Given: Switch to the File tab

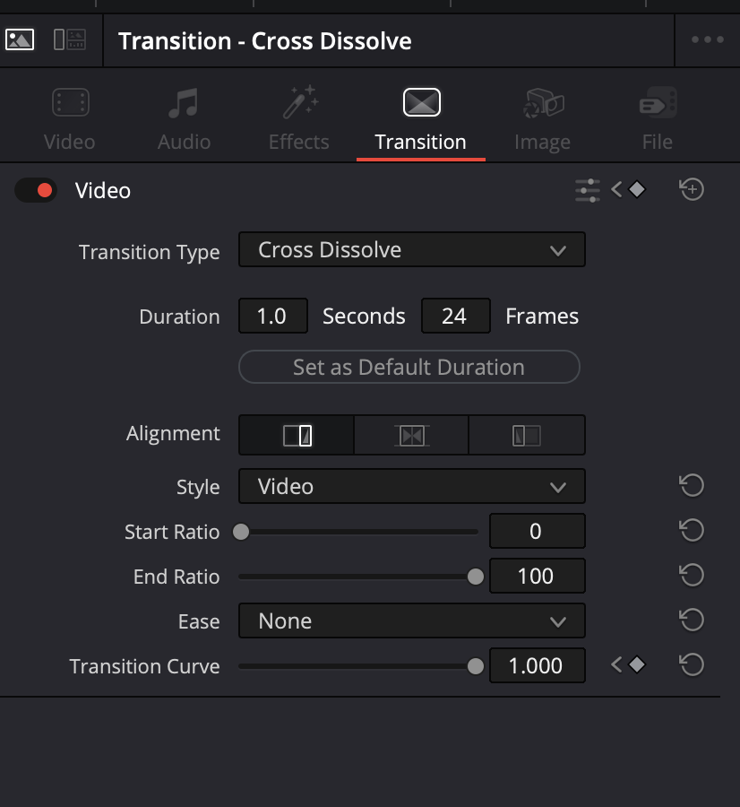Looking at the screenshot, I should [658, 120].
